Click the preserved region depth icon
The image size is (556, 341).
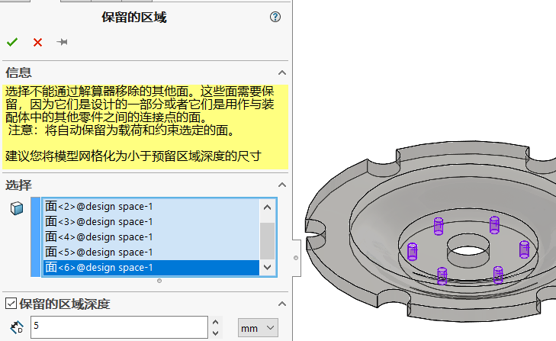(x=17, y=327)
